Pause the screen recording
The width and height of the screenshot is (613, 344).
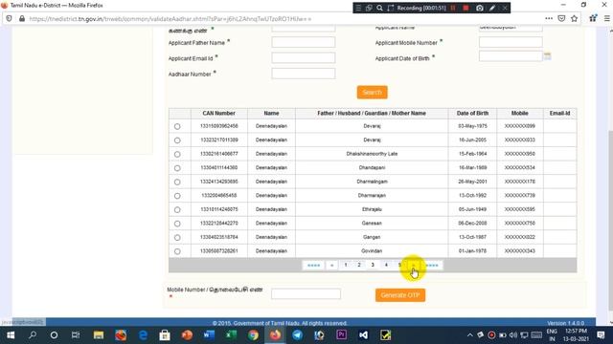point(453,8)
